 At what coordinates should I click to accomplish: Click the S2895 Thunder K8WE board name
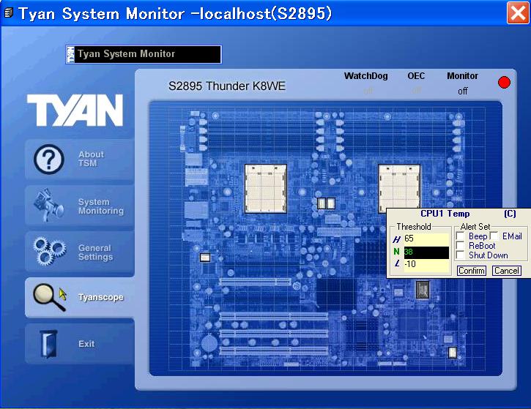[x=227, y=86]
